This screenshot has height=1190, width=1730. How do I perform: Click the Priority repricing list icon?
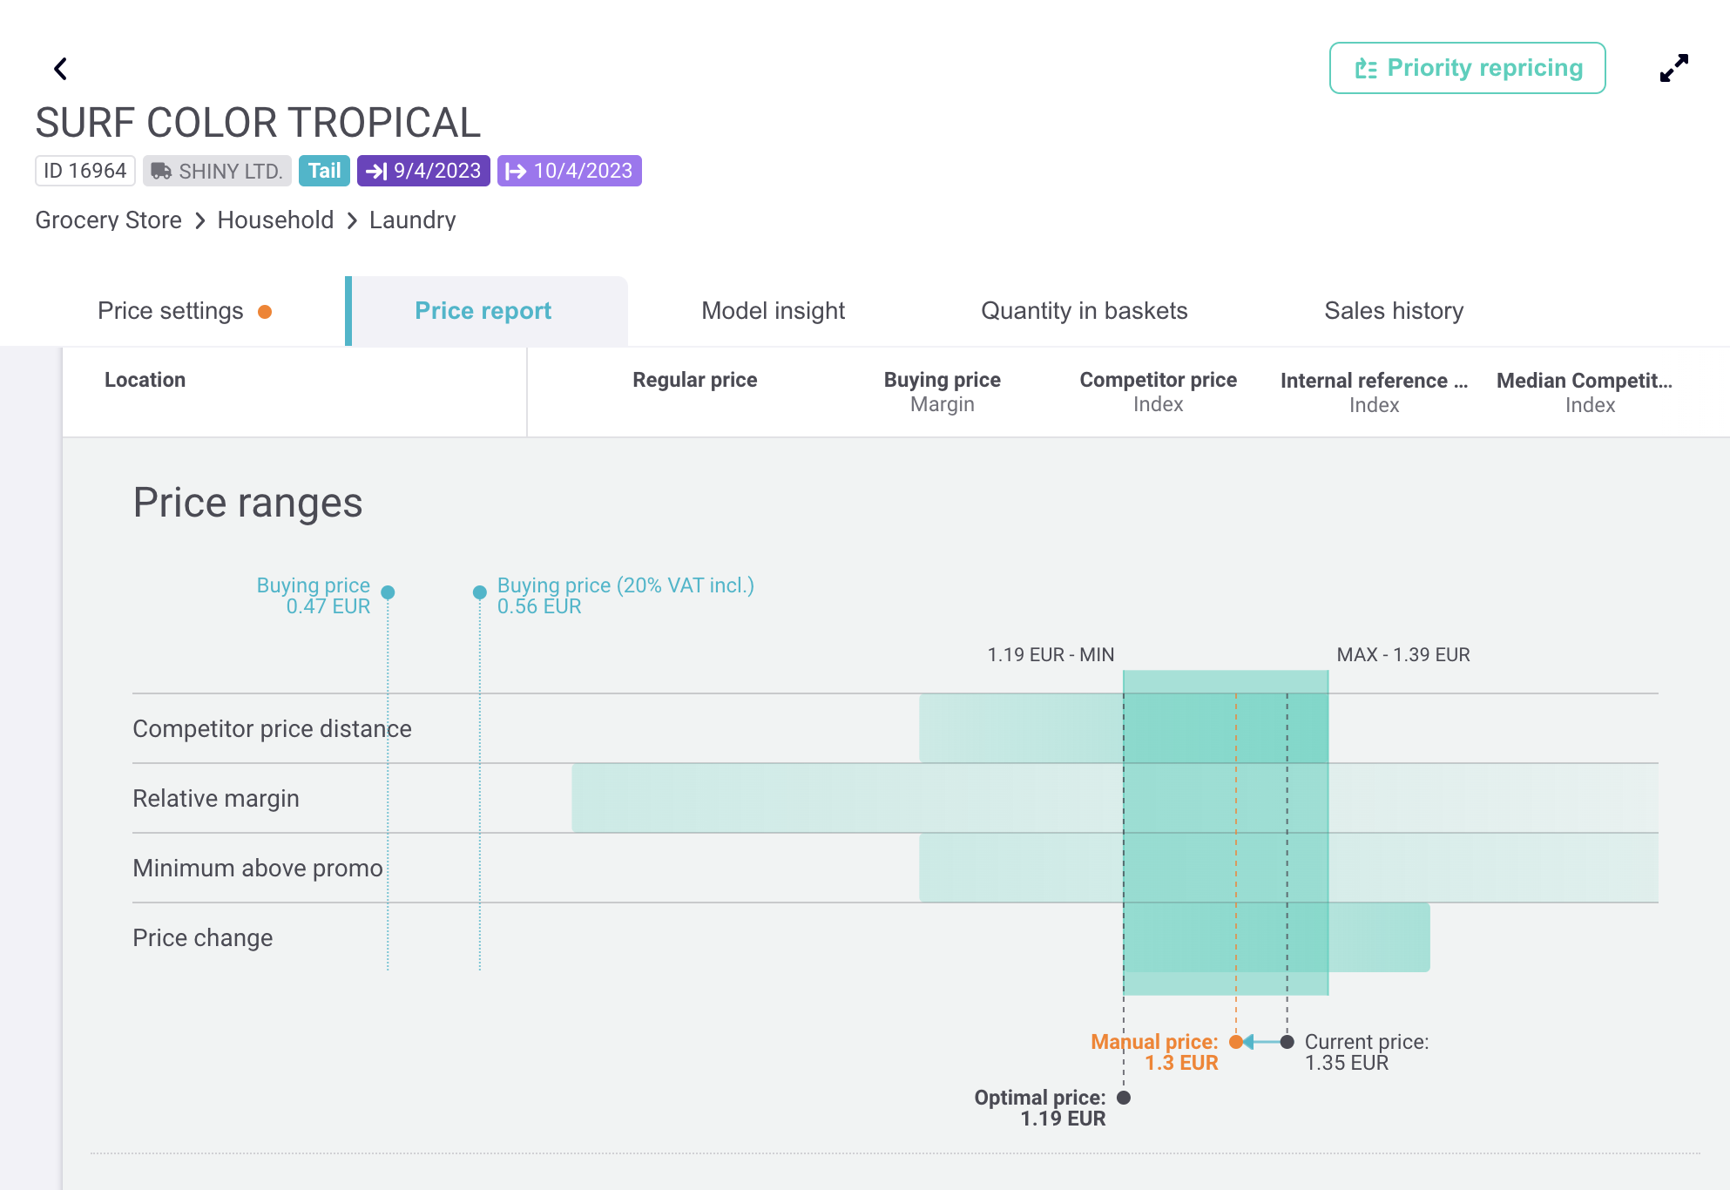click(x=1366, y=68)
